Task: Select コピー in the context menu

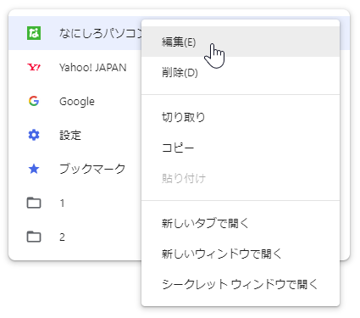Action: (x=241, y=148)
